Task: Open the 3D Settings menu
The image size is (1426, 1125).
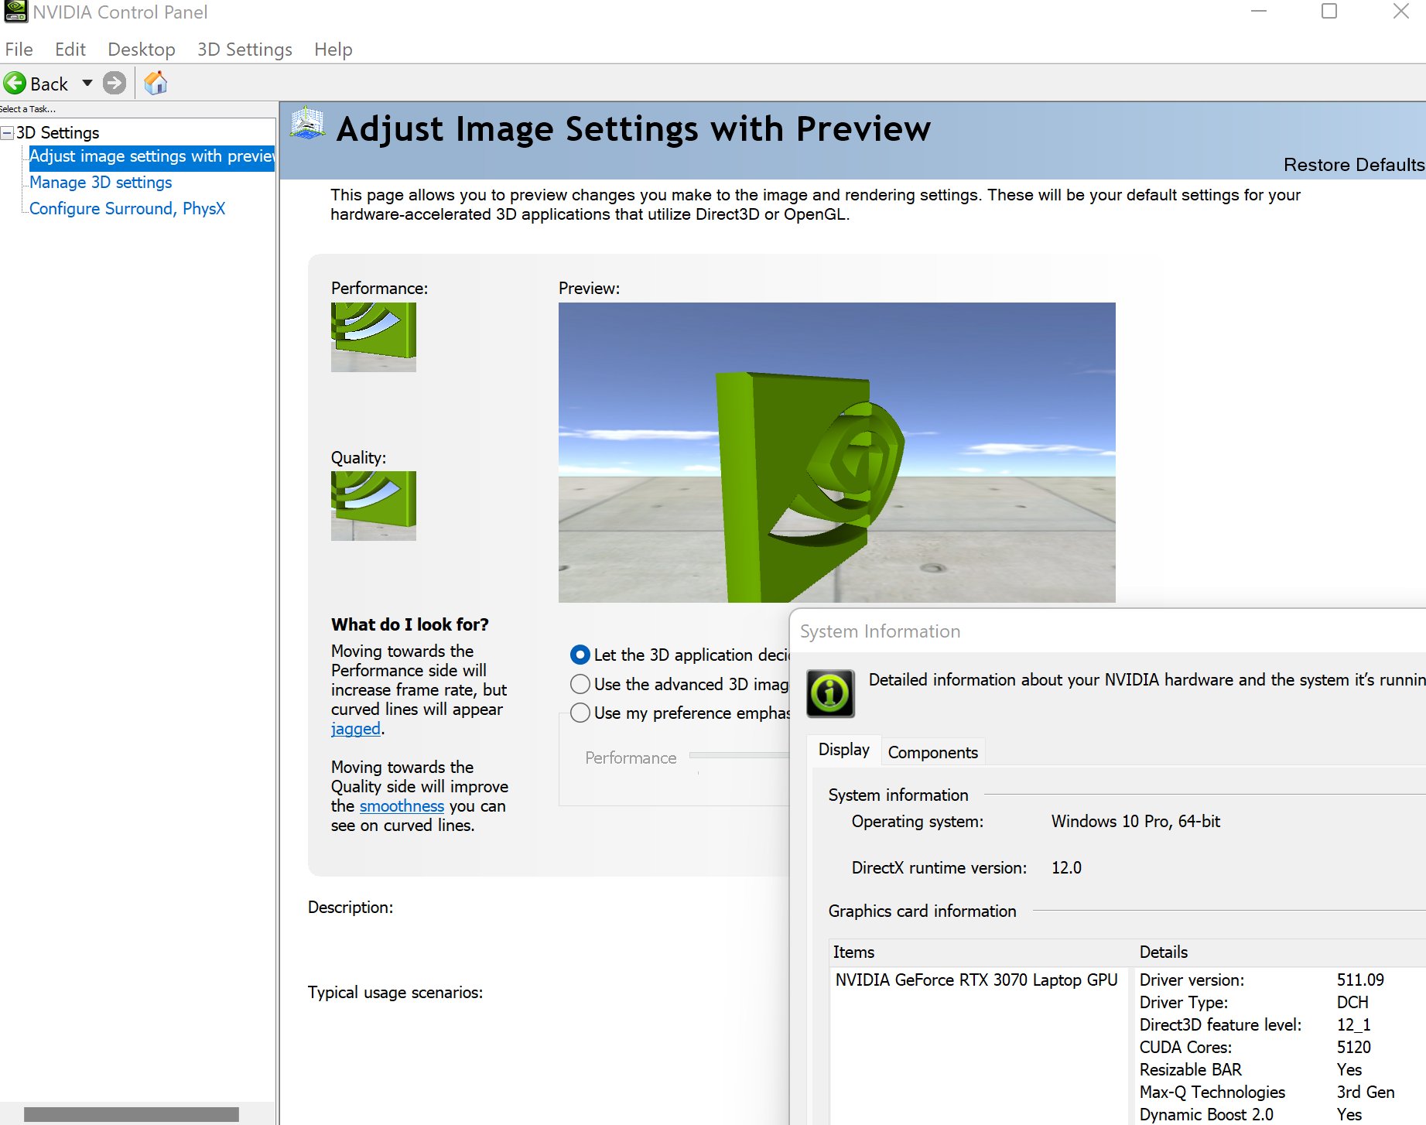Action: (245, 50)
